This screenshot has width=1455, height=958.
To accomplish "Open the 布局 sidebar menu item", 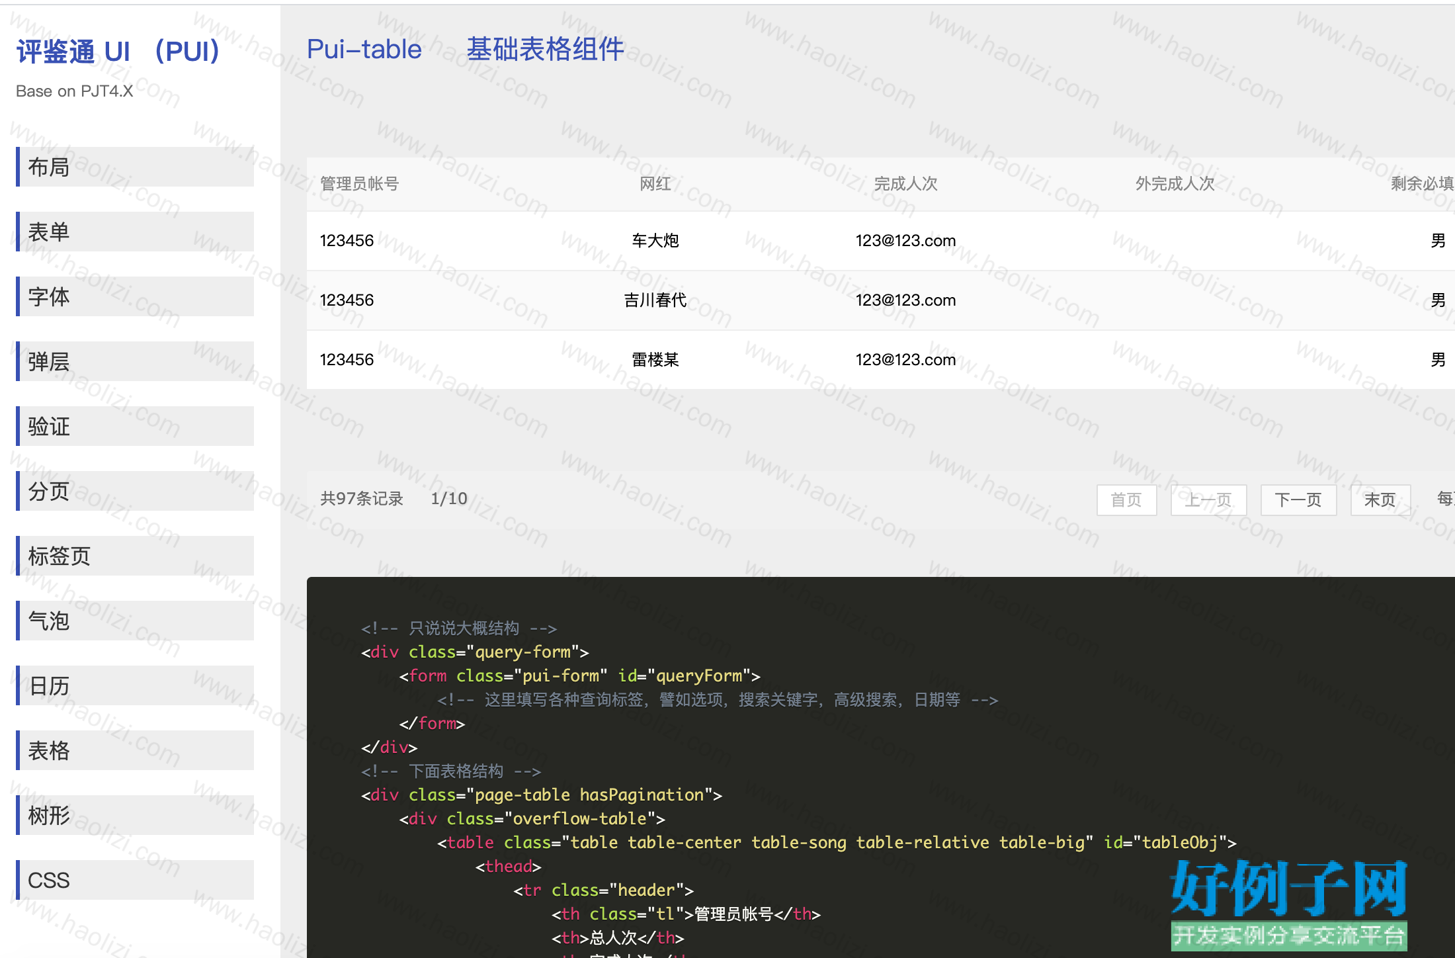I will pyautogui.click(x=135, y=167).
